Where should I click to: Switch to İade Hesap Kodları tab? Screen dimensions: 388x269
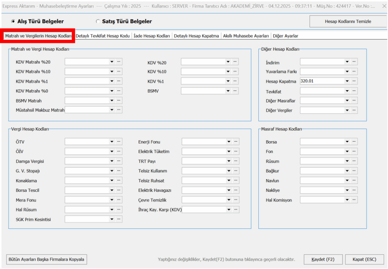pos(152,36)
